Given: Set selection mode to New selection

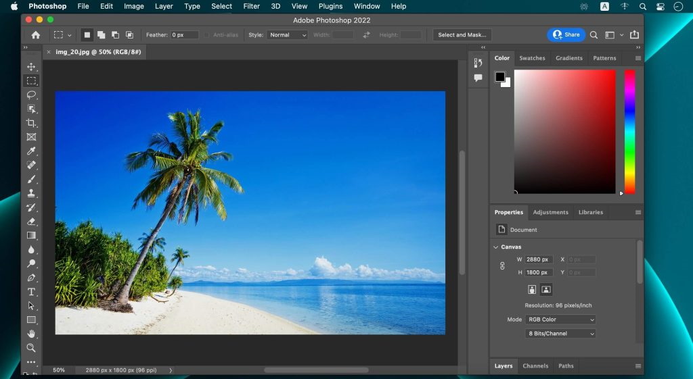Looking at the screenshot, I should 87,35.
